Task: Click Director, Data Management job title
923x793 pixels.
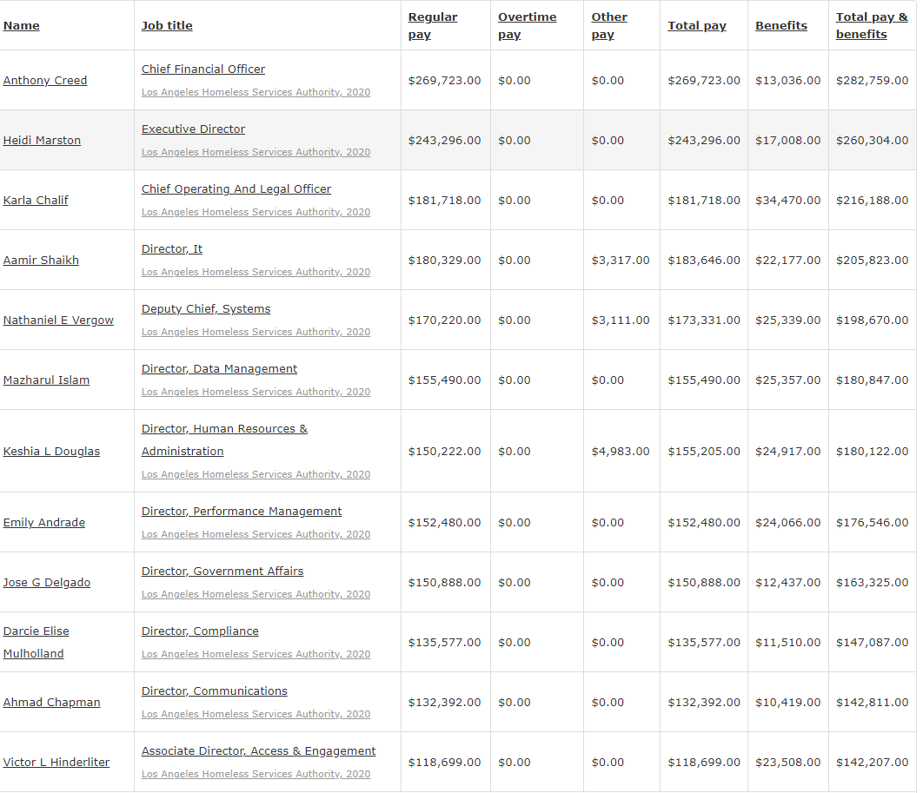Action: tap(219, 369)
